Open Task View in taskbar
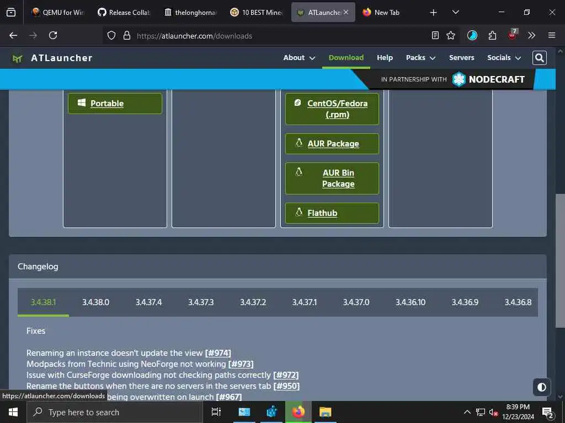 (216, 412)
